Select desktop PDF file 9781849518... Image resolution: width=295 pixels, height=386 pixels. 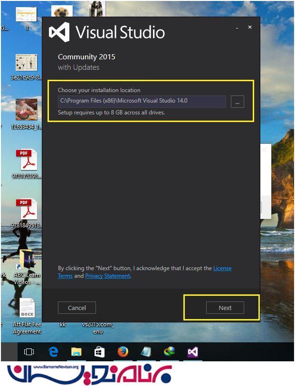[27, 213]
